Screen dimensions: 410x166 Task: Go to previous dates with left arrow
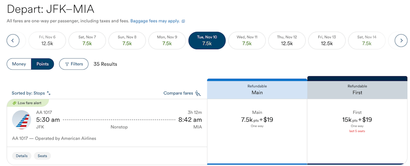click(x=13, y=40)
